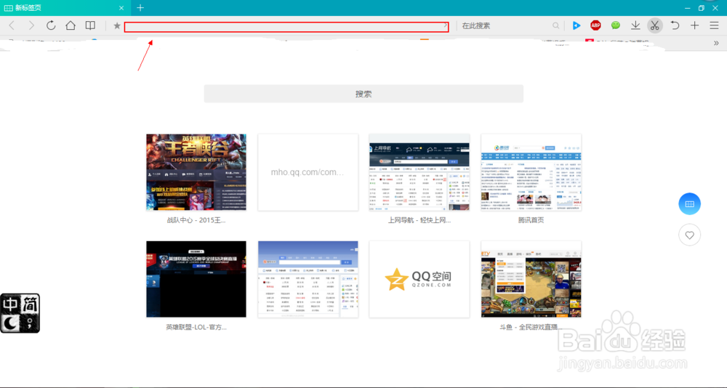Open reading mode with the book icon
Viewport: 727px width, 388px height.
pyautogui.click(x=90, y=25)
